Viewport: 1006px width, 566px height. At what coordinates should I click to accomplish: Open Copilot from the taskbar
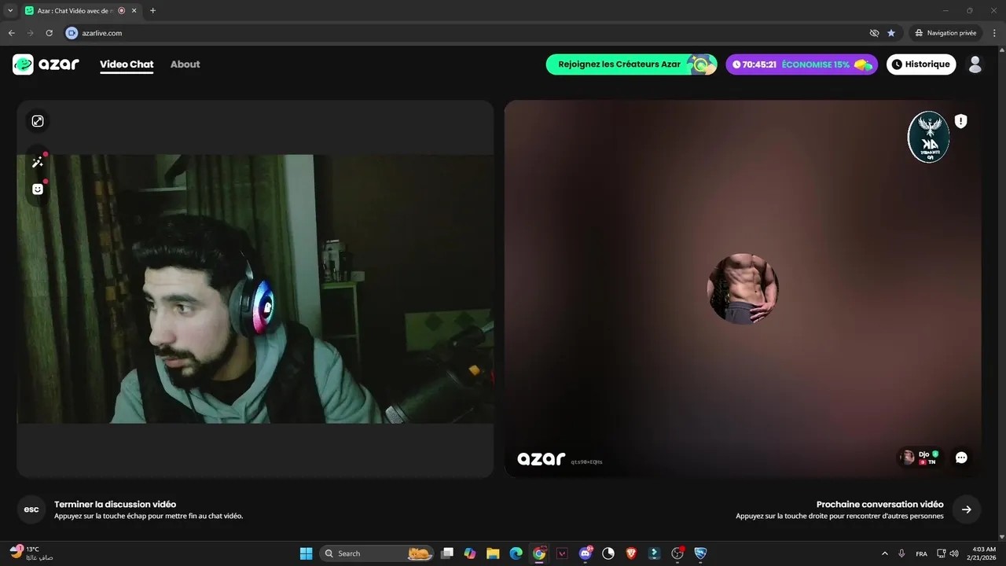tap(470, 553)
